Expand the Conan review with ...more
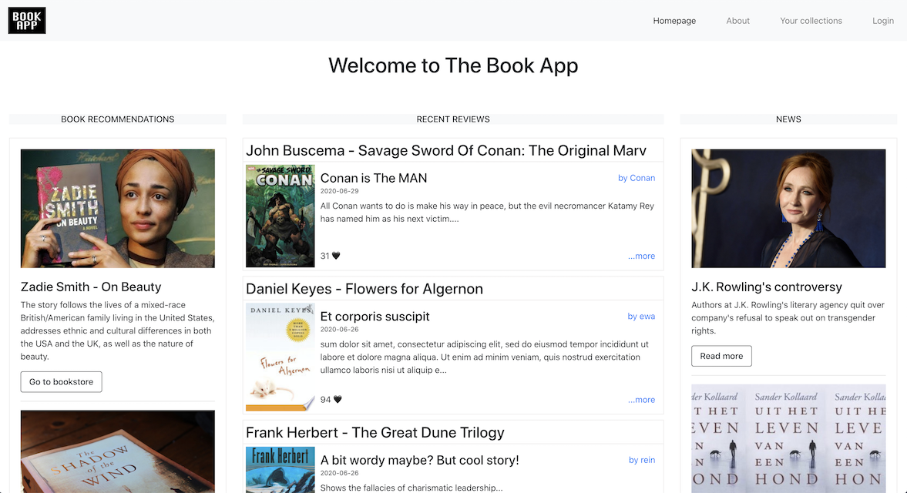The image size is (907, 493). pyautogui.click(x=641, y=256)
